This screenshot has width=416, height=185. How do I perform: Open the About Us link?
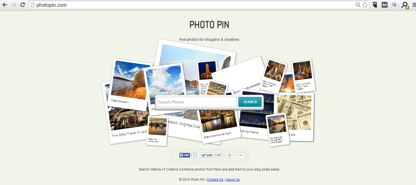point(233,179)
